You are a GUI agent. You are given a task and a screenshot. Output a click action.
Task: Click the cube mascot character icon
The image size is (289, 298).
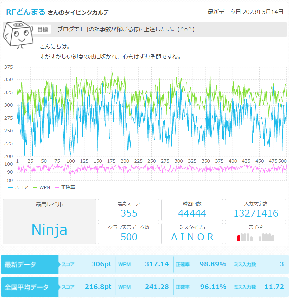[18, 35]
